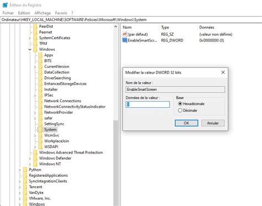Click the Windows key folder icon under Microsoft

click(35, 49)
